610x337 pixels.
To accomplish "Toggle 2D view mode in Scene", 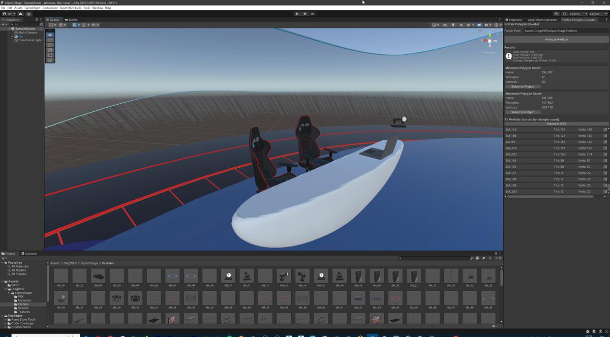I will tap(444, 25).
